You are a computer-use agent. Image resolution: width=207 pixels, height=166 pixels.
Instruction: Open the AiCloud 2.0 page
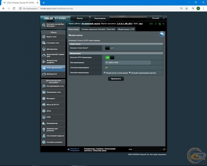pyautogui.click(x=53, y=74)
